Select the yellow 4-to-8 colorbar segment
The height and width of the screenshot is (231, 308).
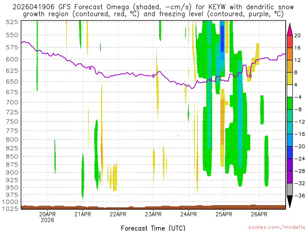click(x=290, y=79)
